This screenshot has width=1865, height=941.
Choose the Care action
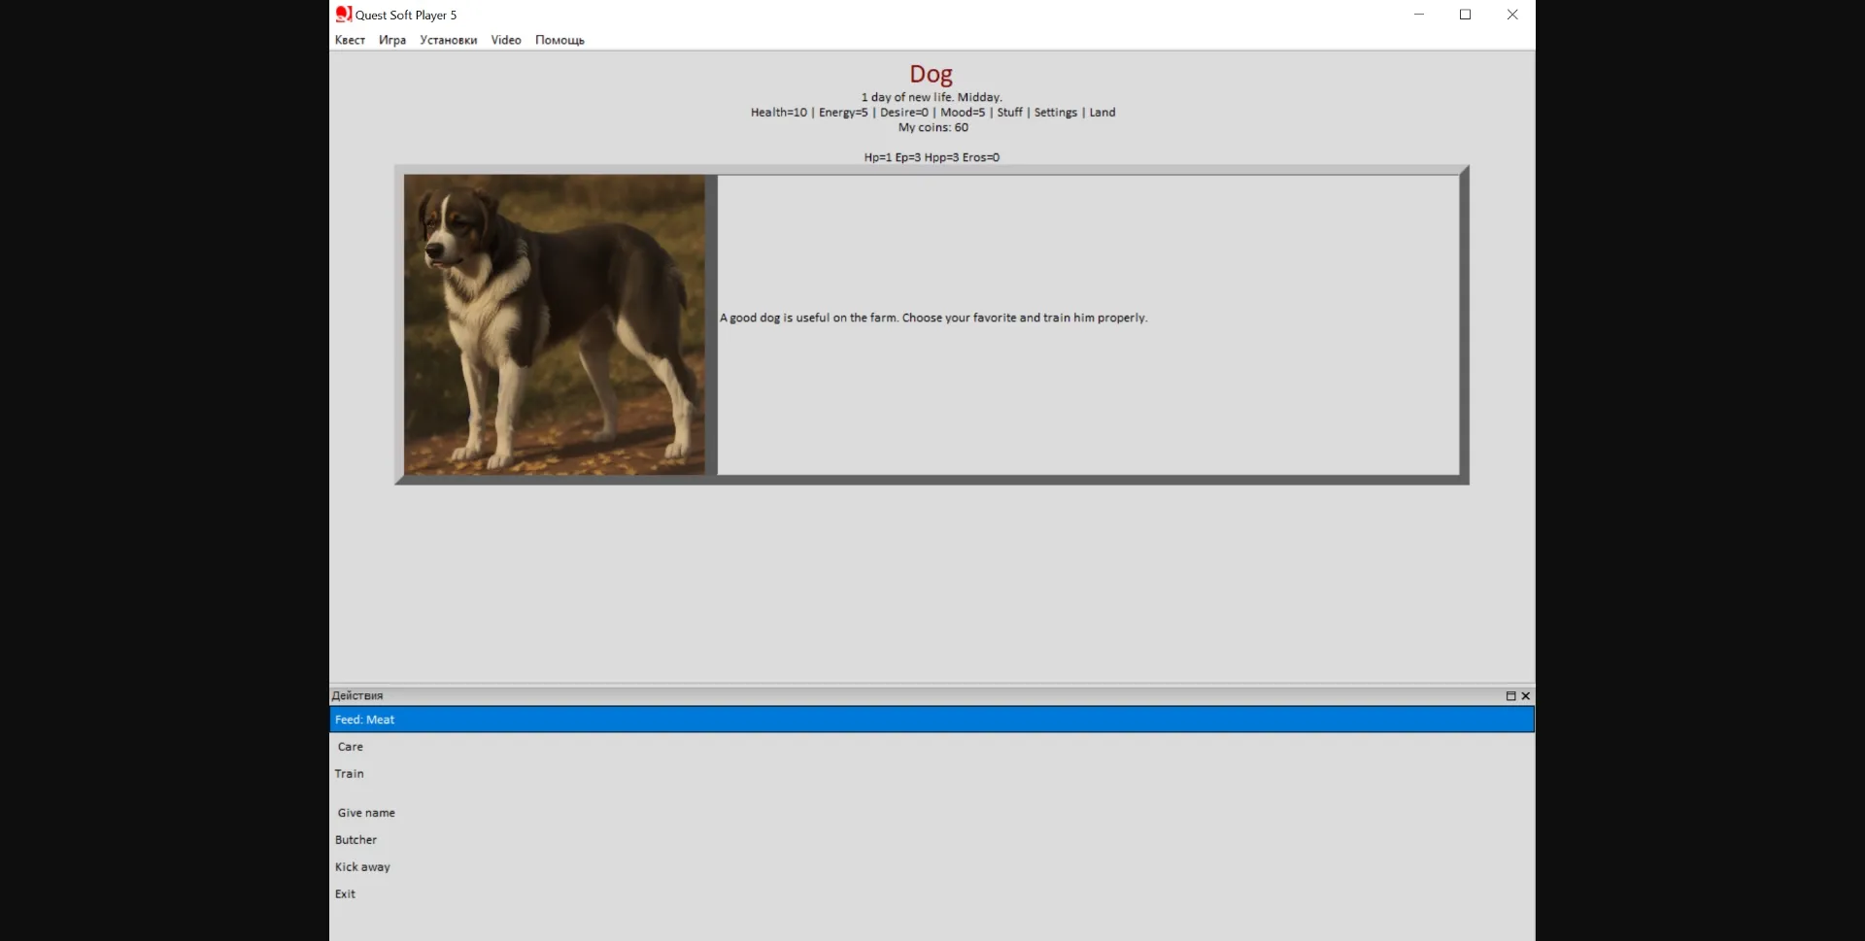(x=351, y=747)
